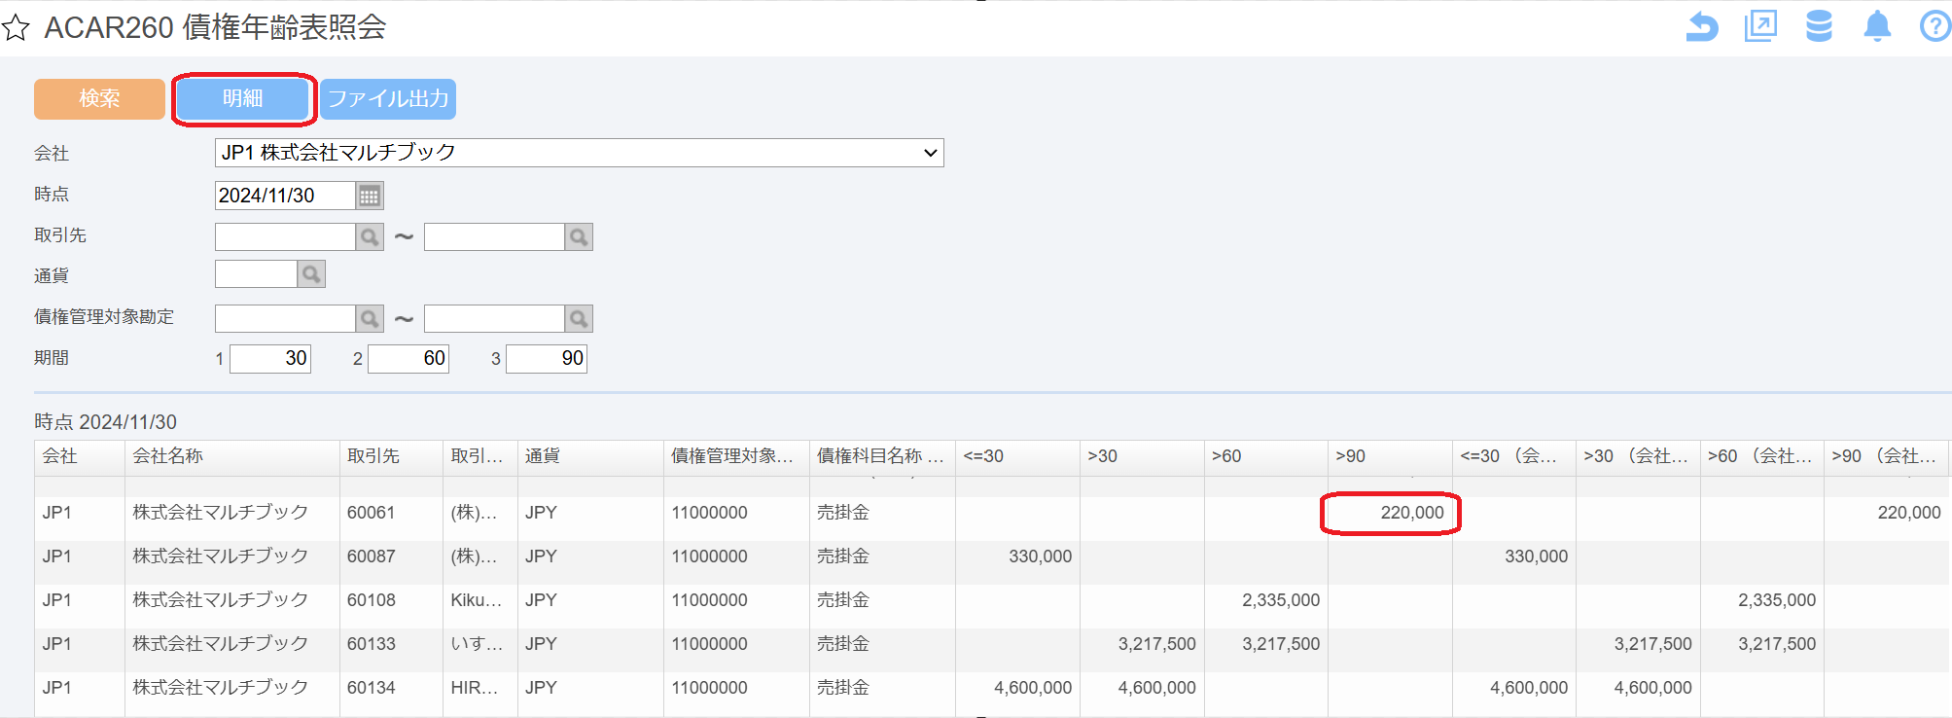Click the >90 column header

(1390, 456)
